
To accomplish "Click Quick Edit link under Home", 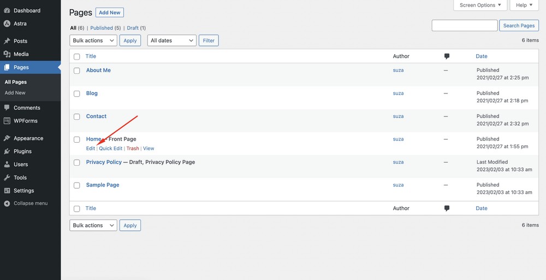I will pyautogui.click(x=111, y=148).
